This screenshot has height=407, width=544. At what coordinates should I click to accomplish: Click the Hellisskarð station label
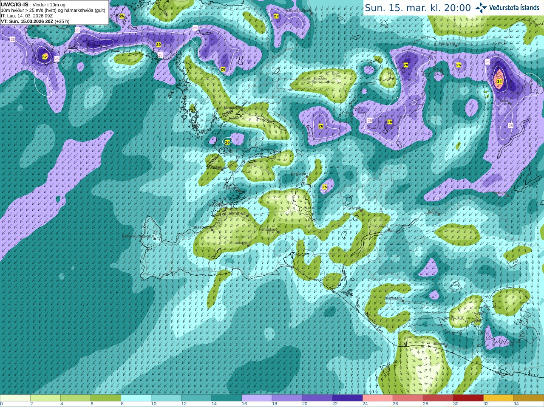tap(268, 229)
